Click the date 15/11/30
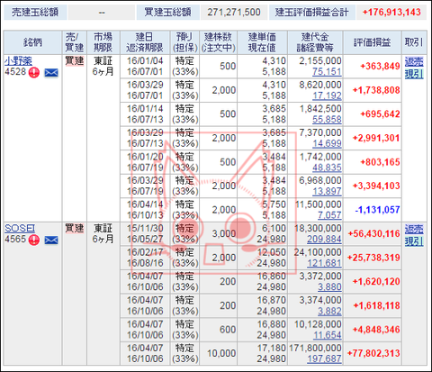The width and height of the screenshot is (432, 372). pos(145,228)
